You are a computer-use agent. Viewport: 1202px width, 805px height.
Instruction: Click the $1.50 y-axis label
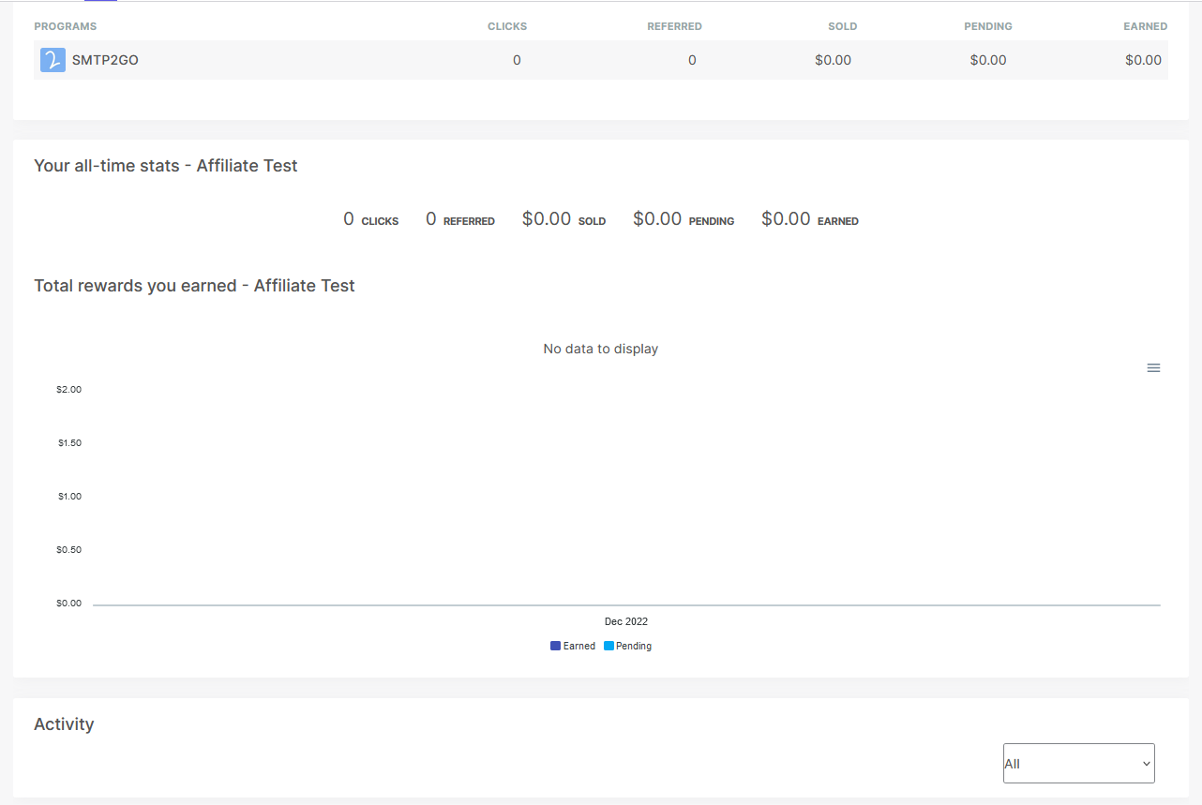click(69, 442)
